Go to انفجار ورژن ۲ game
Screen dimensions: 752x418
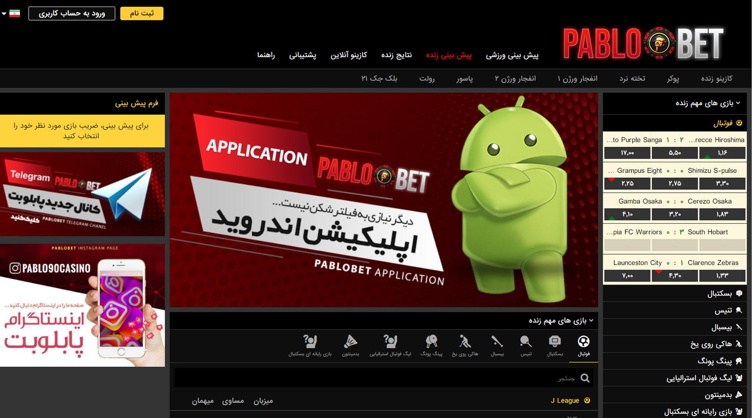click(x=516, y=79)
